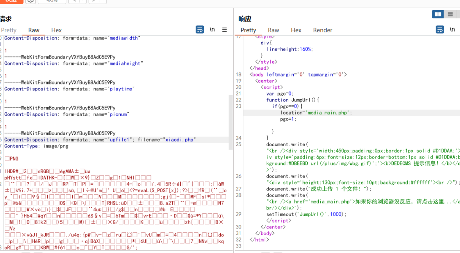Click the name value "picnum"
This screenshot has width=460, height=253.
point(118,114)
